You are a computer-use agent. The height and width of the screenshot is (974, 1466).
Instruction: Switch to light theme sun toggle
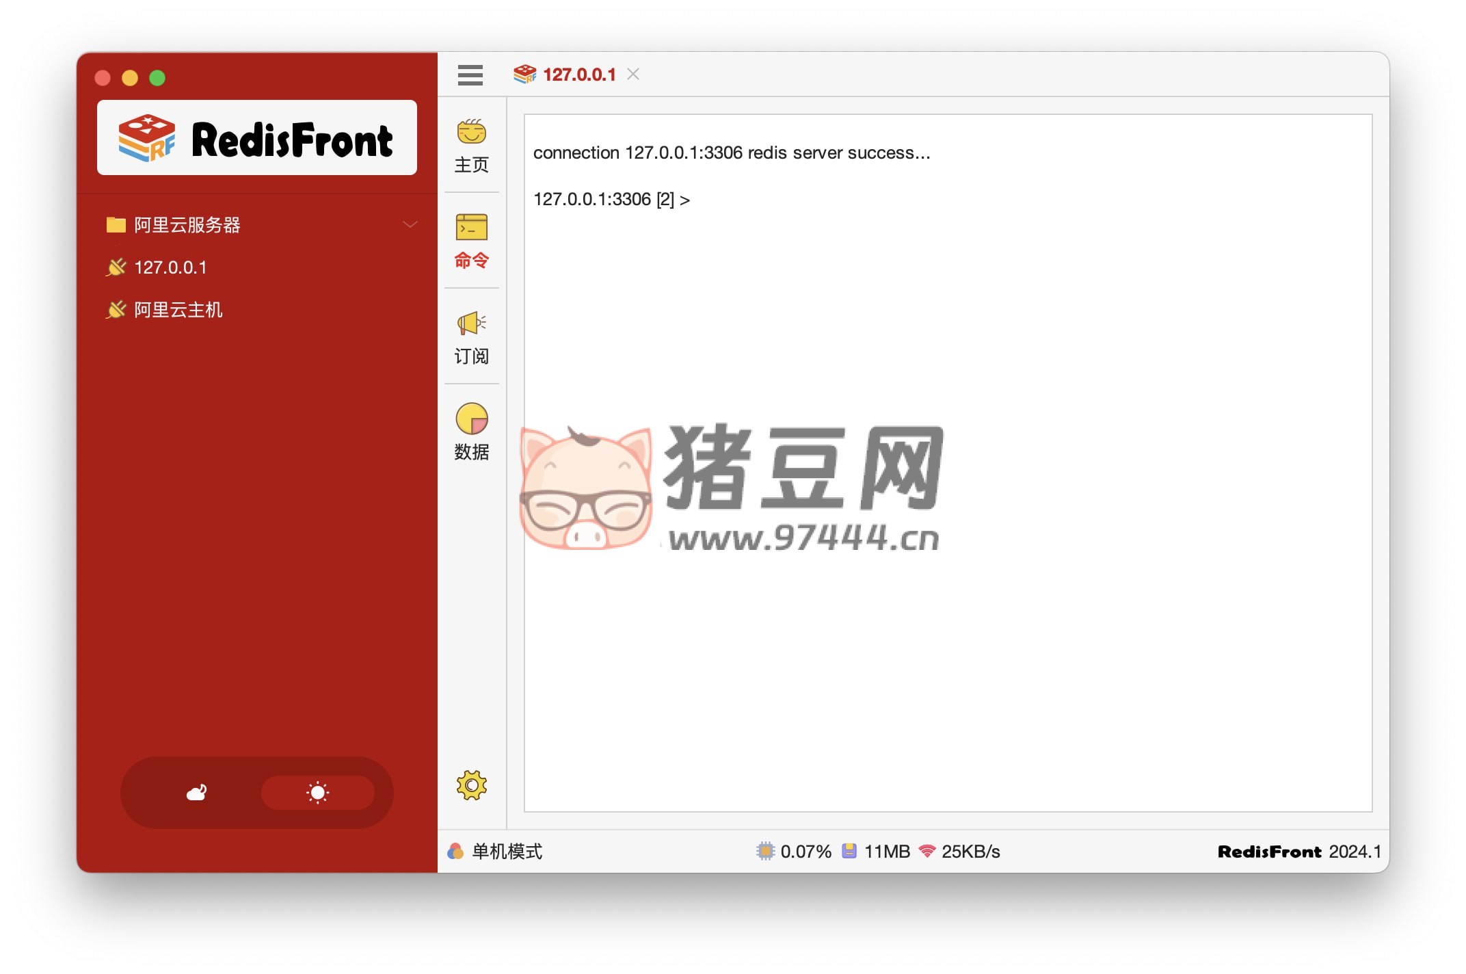coord(317,793)
